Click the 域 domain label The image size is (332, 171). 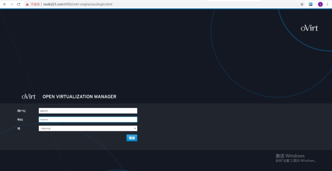coord(19,129)
